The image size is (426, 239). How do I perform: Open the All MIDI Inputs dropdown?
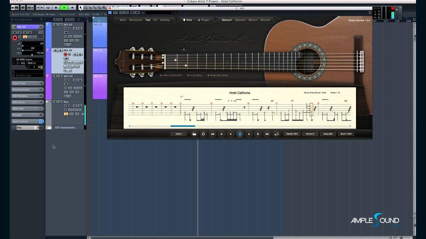point(28,59)
